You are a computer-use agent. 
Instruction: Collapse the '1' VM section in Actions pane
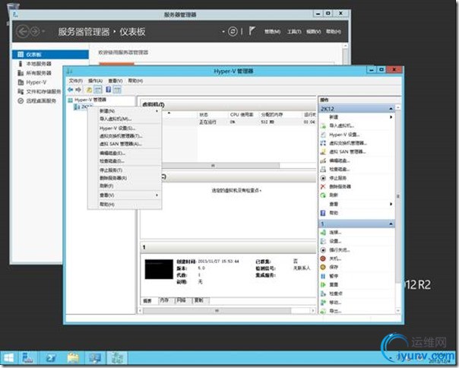[391, 224]
